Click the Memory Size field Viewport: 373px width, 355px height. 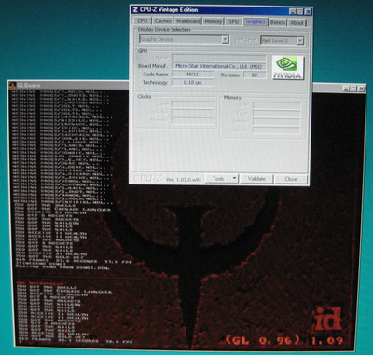click(277, 105)
